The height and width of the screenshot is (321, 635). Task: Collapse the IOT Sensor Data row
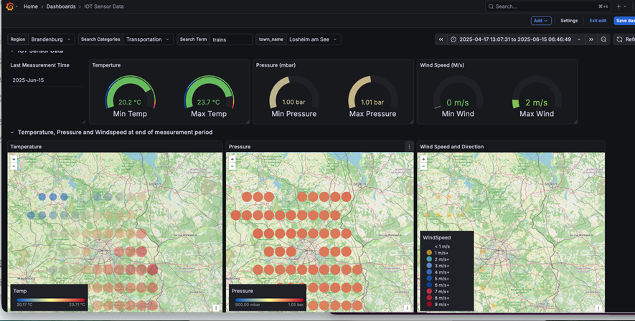[12, 52]
